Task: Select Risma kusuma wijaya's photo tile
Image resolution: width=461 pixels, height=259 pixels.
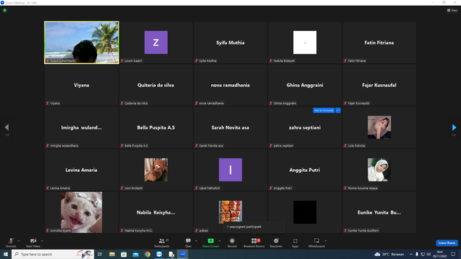Action: click(379, 170)
